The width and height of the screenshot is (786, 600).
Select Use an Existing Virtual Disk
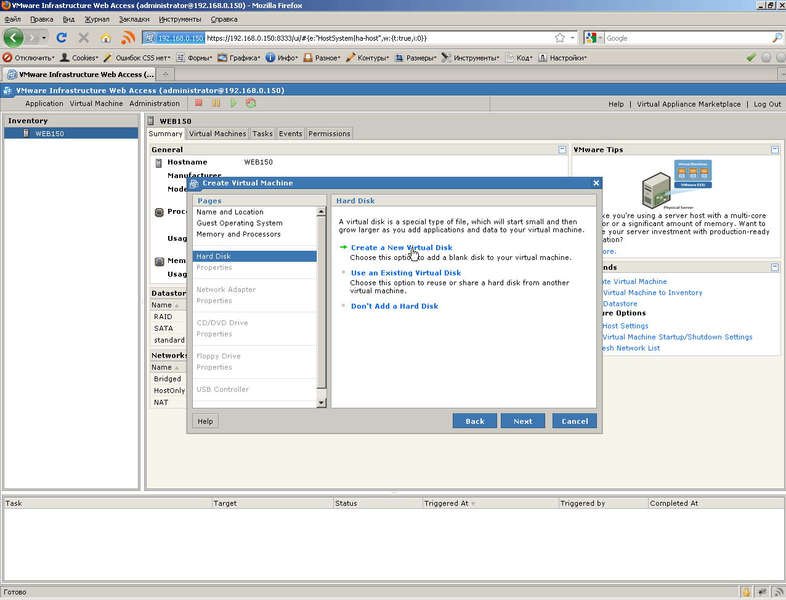coord(406,273)
